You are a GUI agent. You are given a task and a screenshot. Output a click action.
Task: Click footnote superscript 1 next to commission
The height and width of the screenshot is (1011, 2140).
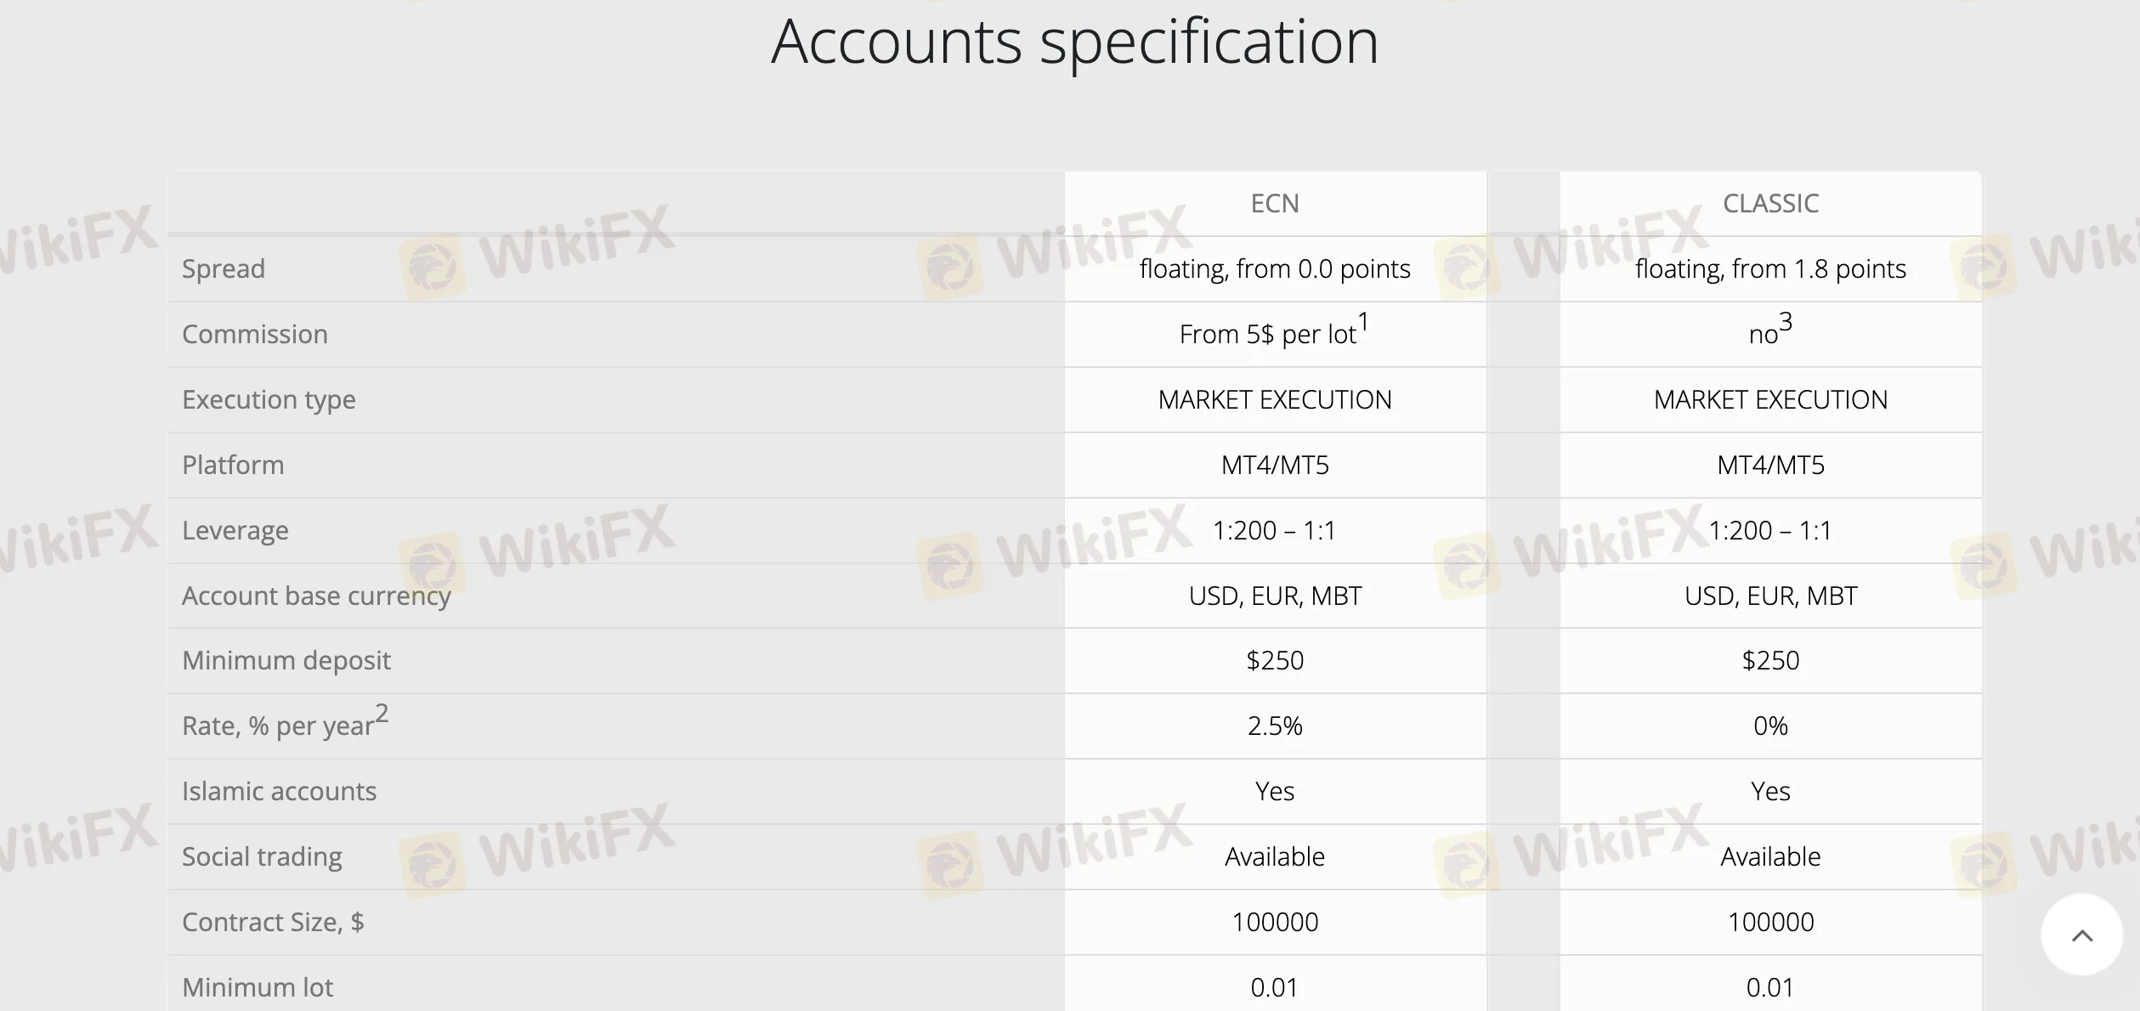(x=1365, y=321)
